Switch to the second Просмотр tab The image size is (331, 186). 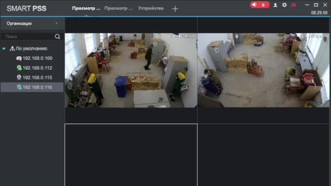click(x=118, y=8)
